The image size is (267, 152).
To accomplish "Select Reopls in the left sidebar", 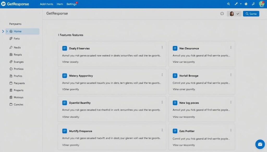I will (18, 55).
